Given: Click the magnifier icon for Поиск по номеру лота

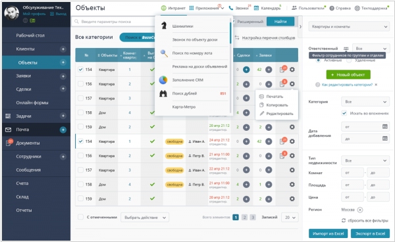Looking at the screenshot, I should (164, 53).
